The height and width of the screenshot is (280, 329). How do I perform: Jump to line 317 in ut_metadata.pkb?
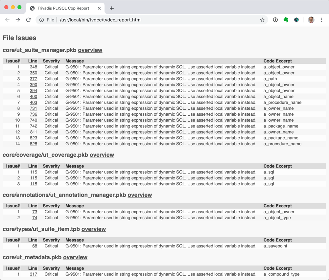coord(34,274)
